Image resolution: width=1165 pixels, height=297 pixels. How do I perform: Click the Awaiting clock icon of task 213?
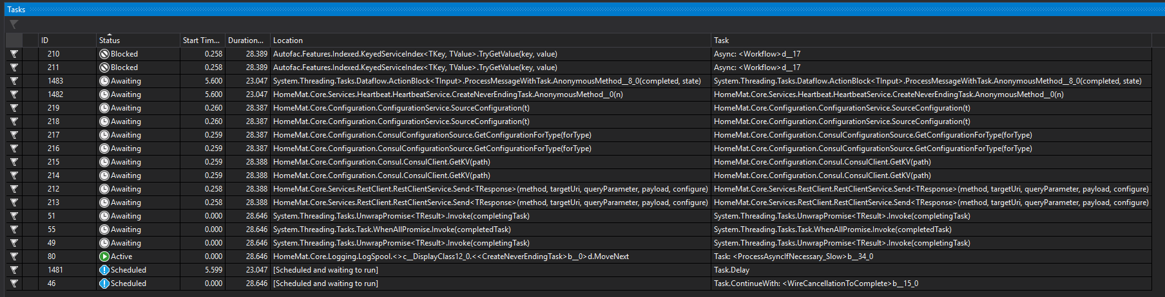pyautogui.click(x=104, y=203)
